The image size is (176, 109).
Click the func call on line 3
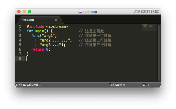[x=35, y=36]
